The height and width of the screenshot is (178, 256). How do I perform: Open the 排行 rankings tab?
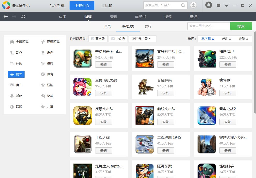pos(148,26)
